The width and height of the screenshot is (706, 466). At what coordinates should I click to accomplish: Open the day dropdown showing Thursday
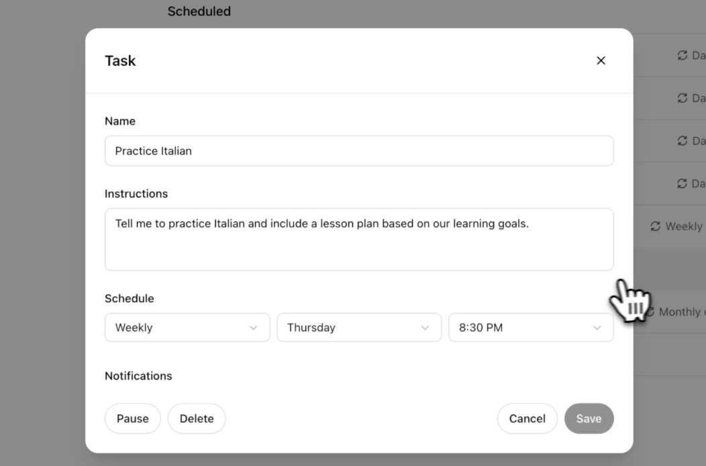[358, 327]
